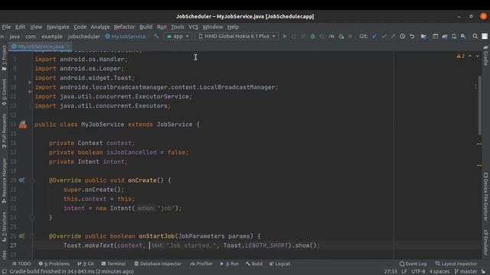Viewport: 490px width, 275px height.
Task: Collapse the onStartJob method fold marker
Action: pyautogui.click(x=32, y=236)
